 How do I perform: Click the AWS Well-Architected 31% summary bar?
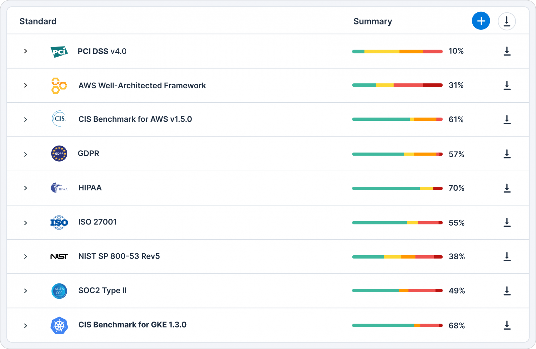pyautogui.click(x=397, y=85)
